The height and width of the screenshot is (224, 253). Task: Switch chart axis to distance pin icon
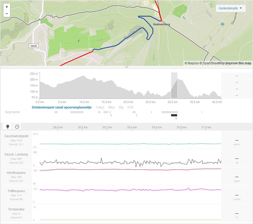coord(8,127)
